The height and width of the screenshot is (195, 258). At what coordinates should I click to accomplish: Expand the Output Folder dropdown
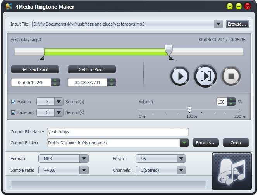coord(184,143)
